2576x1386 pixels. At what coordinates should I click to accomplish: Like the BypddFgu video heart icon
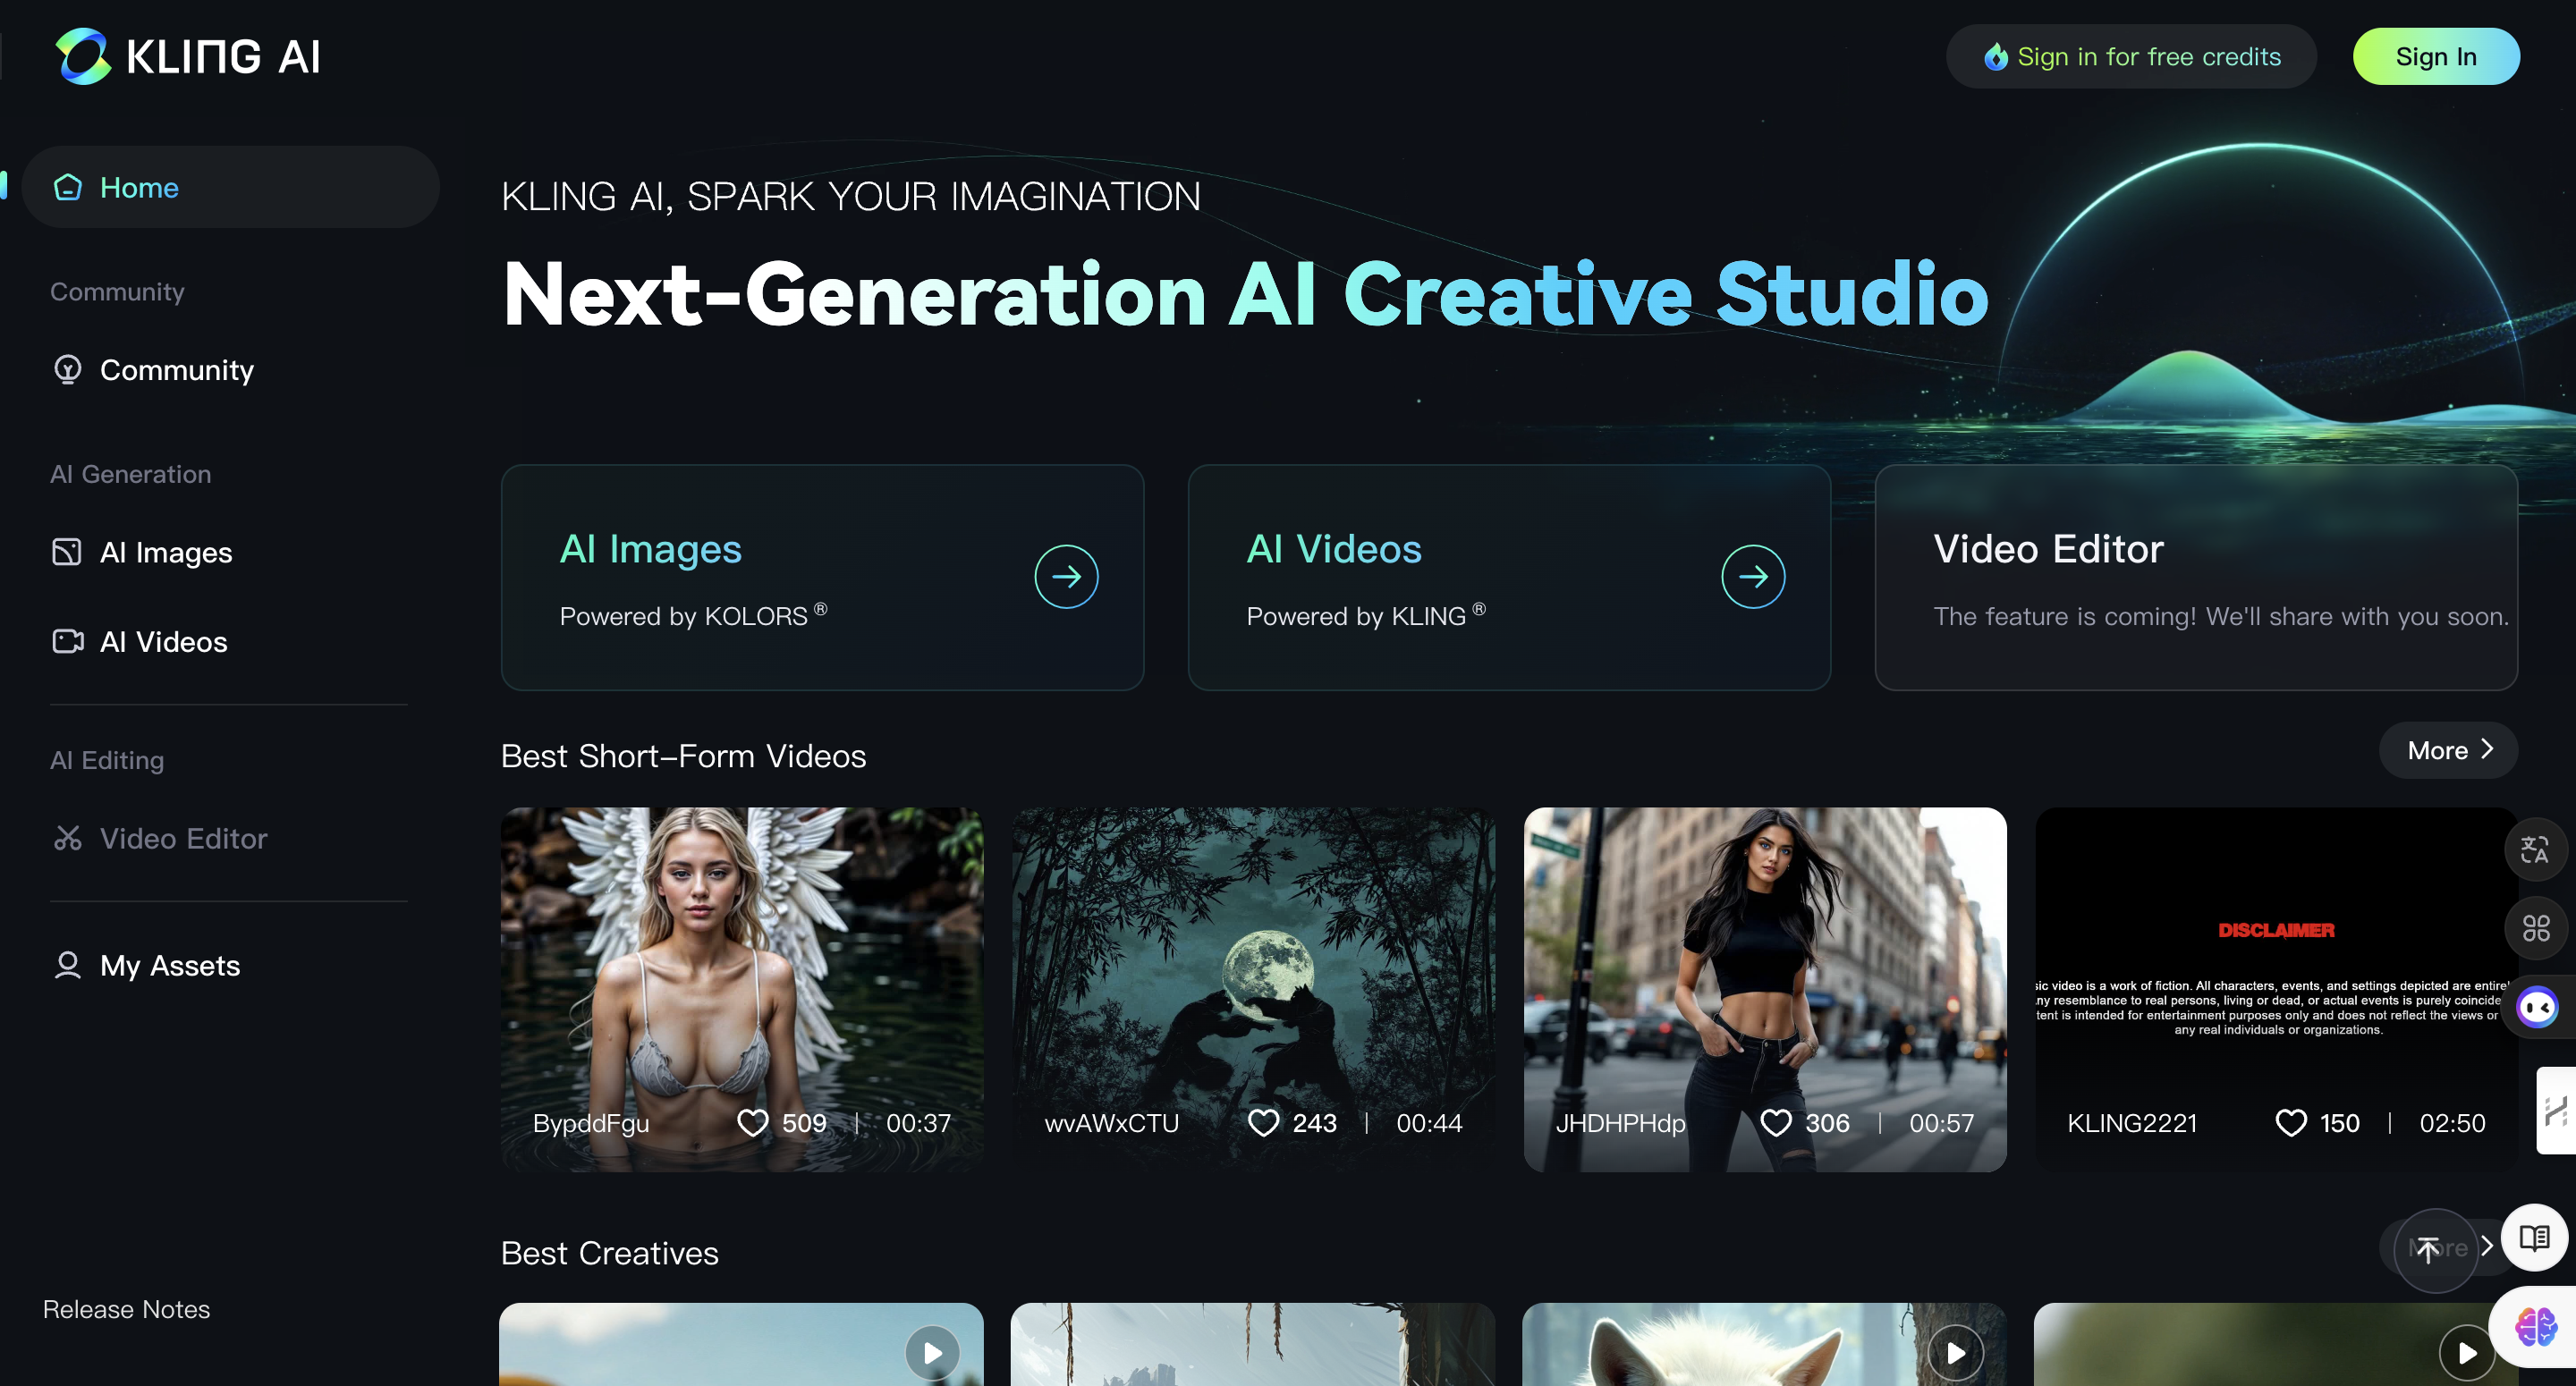pos(753,1123)
